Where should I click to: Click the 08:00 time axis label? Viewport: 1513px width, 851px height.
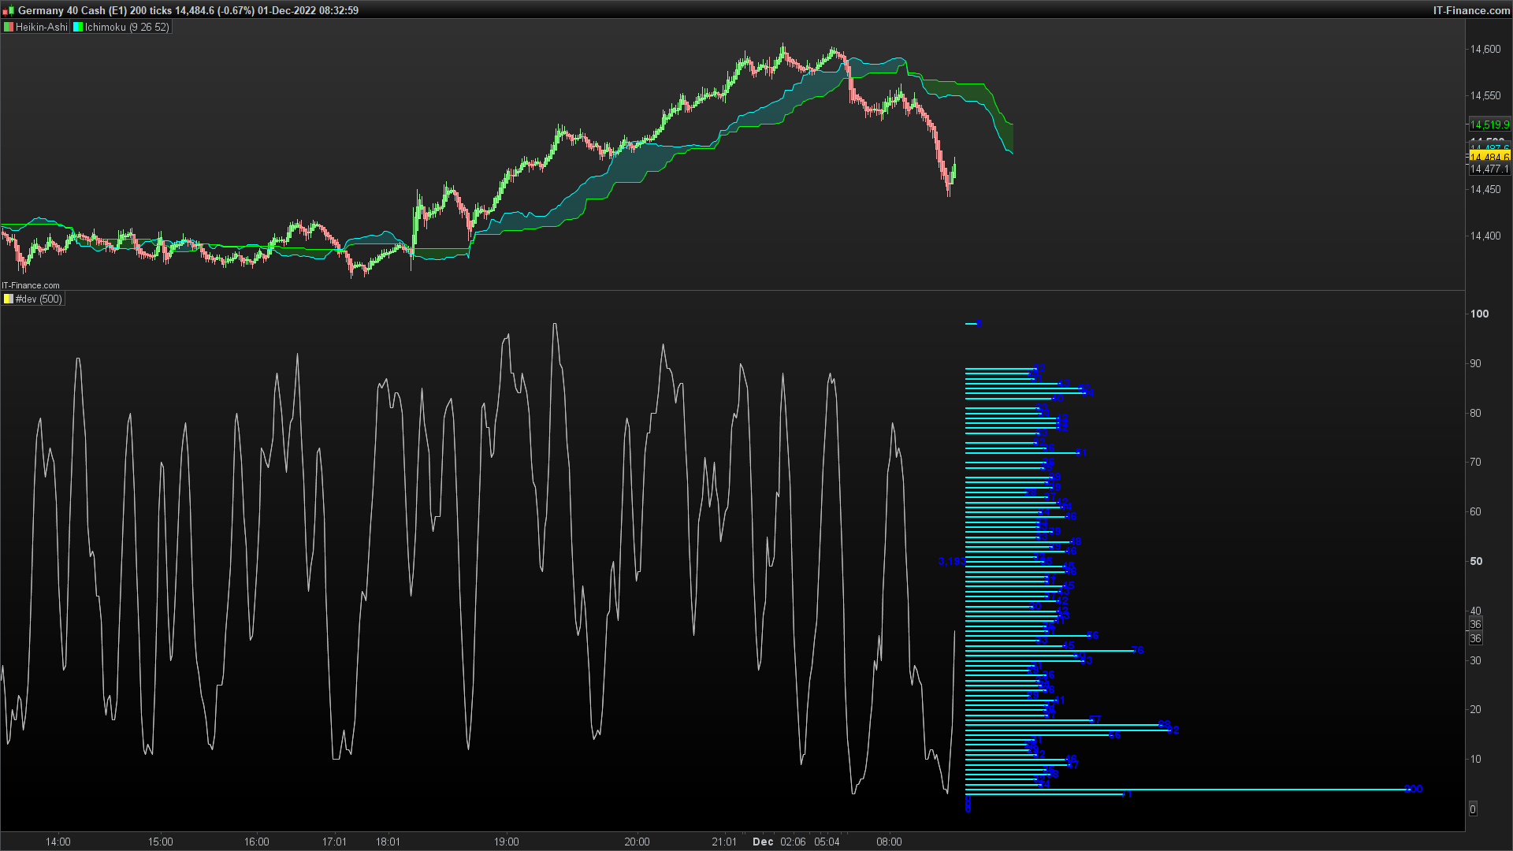pos(889,842)
